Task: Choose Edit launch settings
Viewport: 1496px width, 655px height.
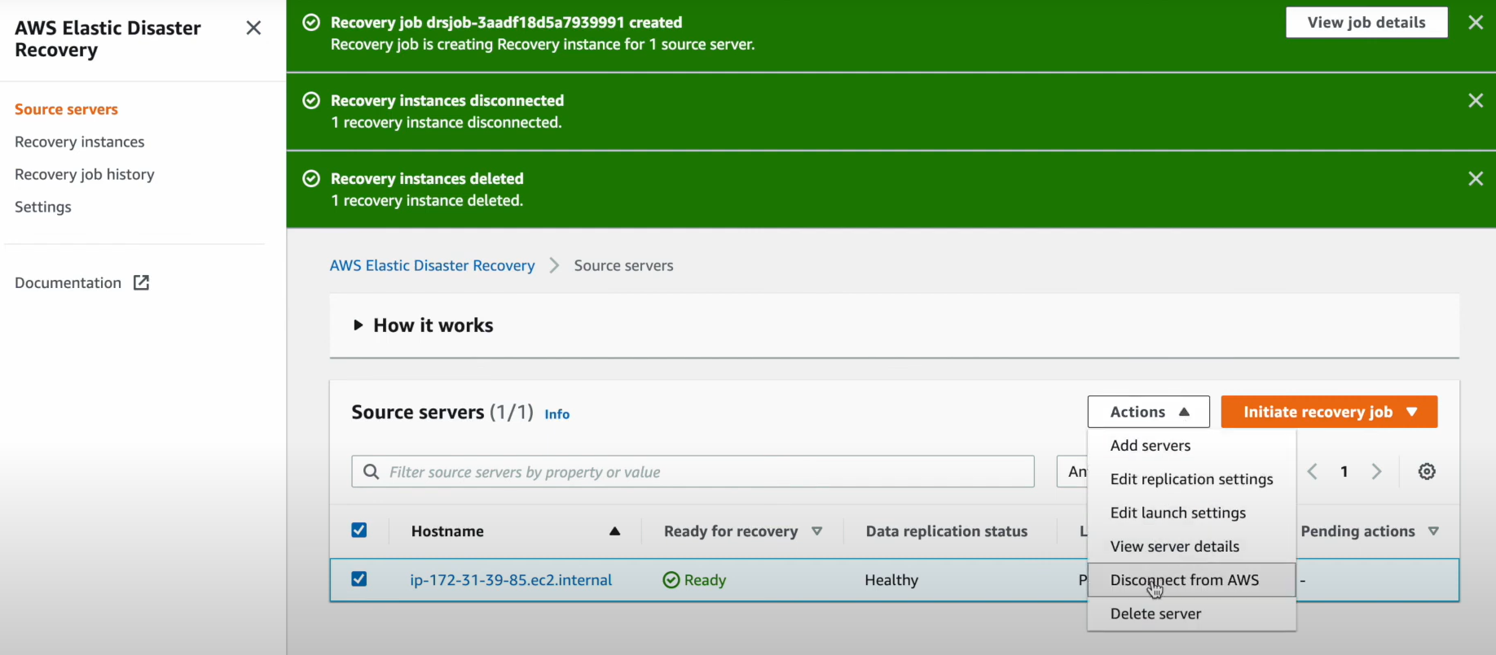Action: point(1191,513)
